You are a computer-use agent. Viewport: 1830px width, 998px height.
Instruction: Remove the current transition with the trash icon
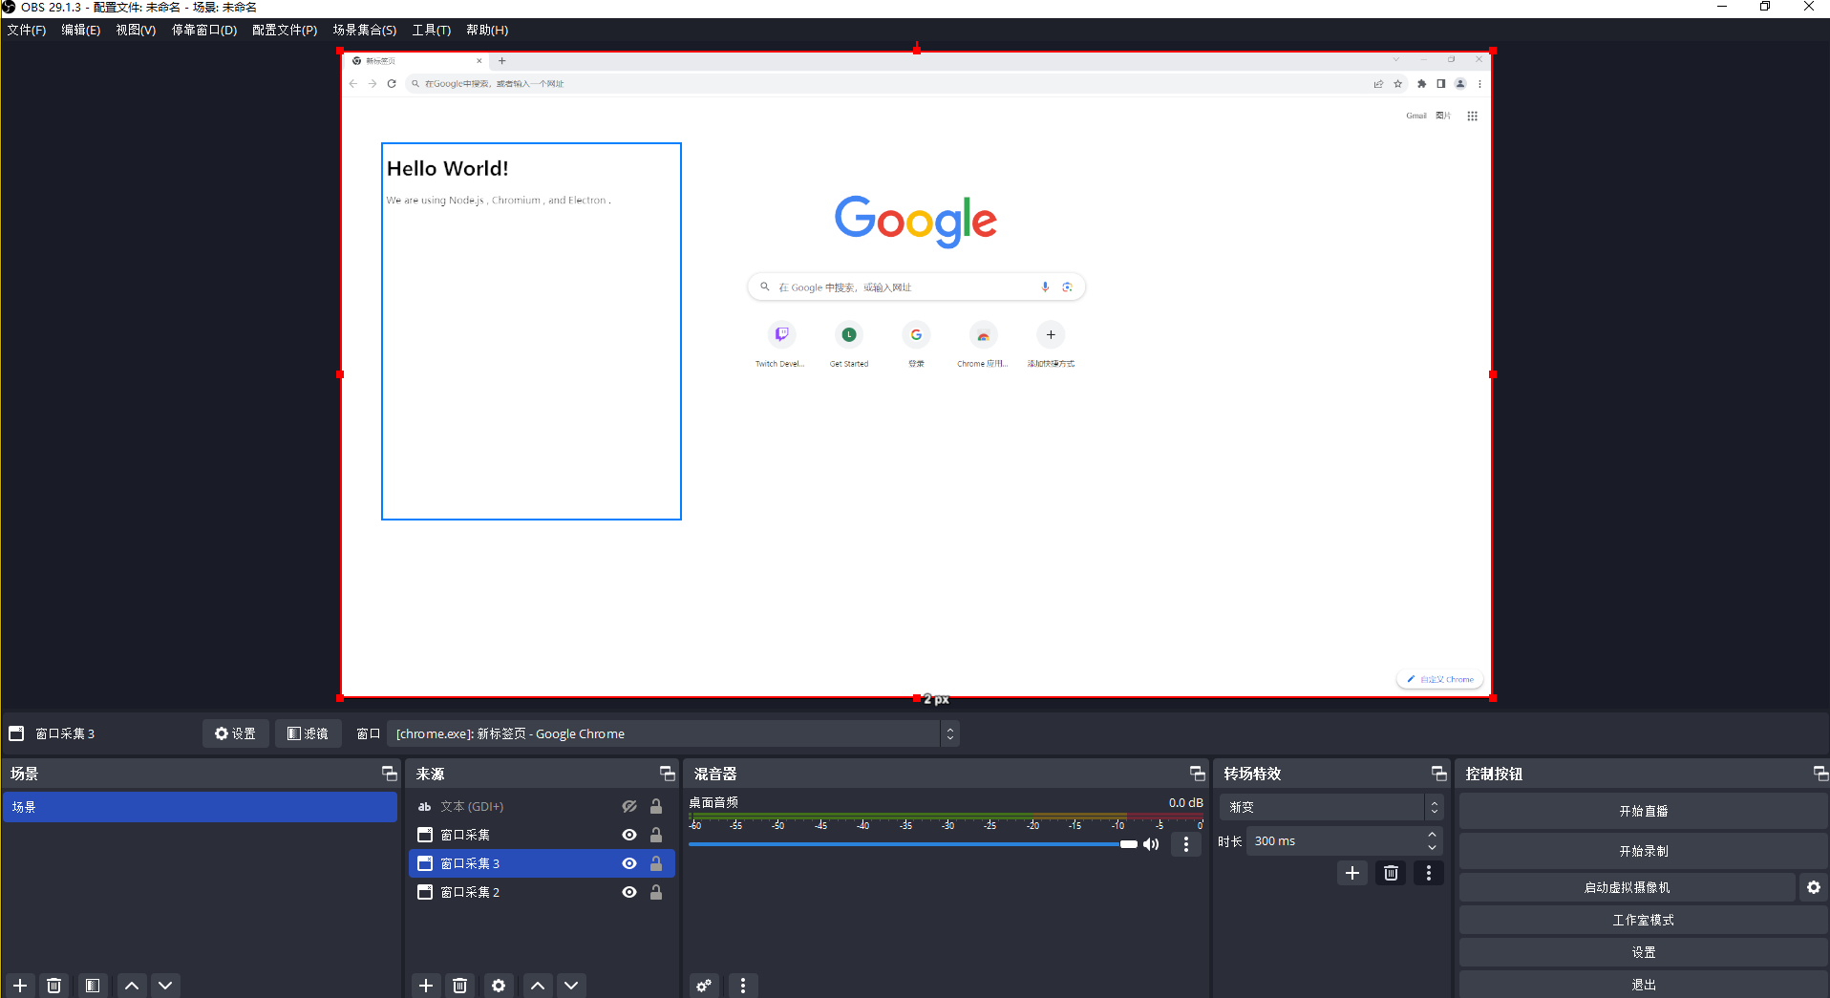pos(1391,872)
